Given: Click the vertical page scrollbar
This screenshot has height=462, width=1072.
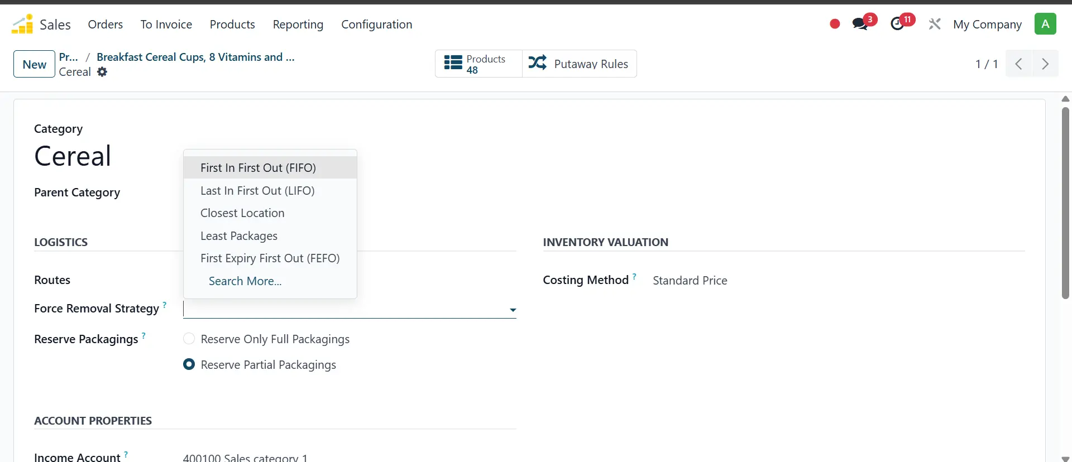Looking at the screenshot, I should 1065,204.
